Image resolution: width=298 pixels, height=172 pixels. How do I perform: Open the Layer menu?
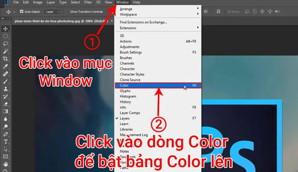51,2
